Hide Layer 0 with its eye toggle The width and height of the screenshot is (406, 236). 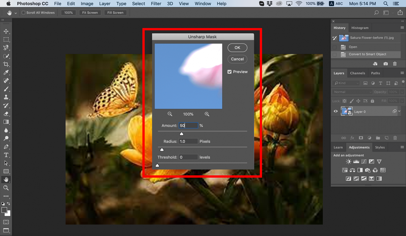click(x=335, y=111)
